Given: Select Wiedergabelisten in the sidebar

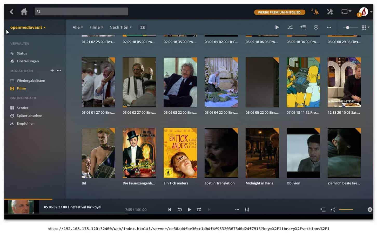Looking at the screenshot, I should pyautogui.click(x=31, y=81).
